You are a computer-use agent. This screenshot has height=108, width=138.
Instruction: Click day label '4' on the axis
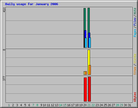tap(21, 105)
